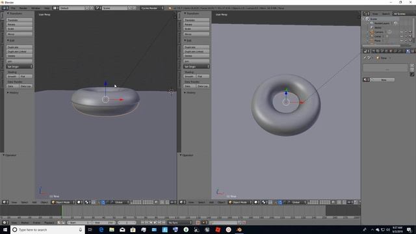Open Microsoft Edge from the taskbar
416x234 pixels.
click(x=101, y=229)
